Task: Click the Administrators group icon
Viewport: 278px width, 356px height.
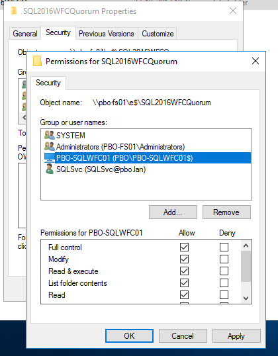Action: coord(50,147)
